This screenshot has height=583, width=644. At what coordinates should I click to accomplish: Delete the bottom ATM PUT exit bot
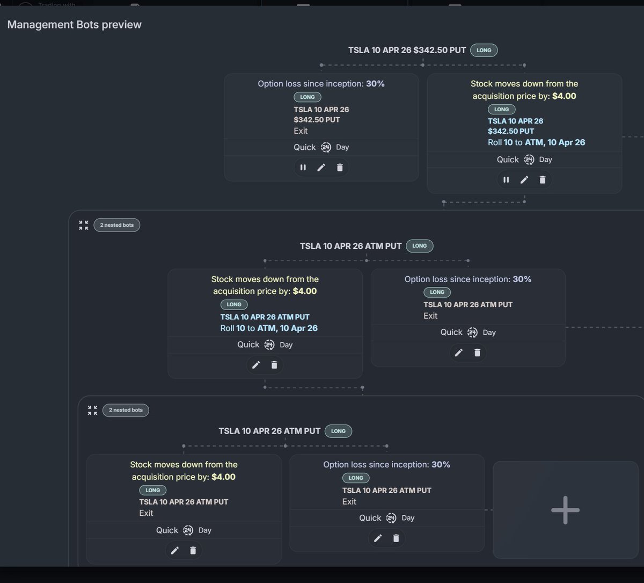click(396, 538)
